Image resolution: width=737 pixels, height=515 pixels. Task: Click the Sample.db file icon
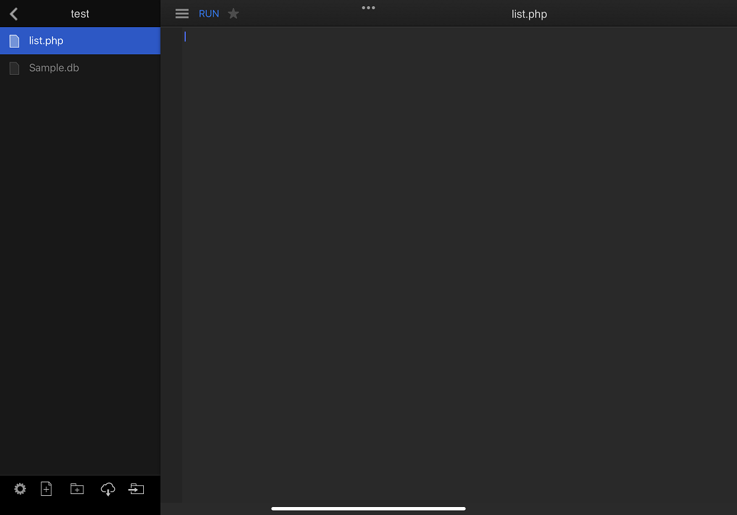pos(14,68)
